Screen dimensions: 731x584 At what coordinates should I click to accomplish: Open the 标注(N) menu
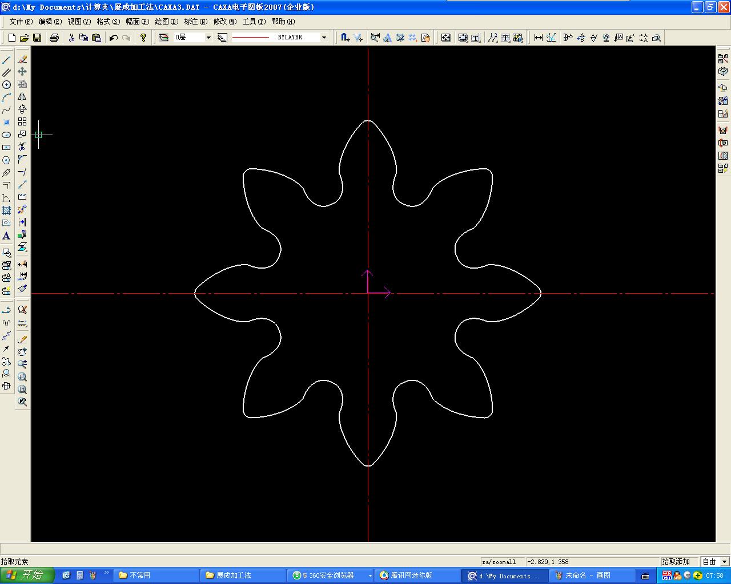point(195,22)
